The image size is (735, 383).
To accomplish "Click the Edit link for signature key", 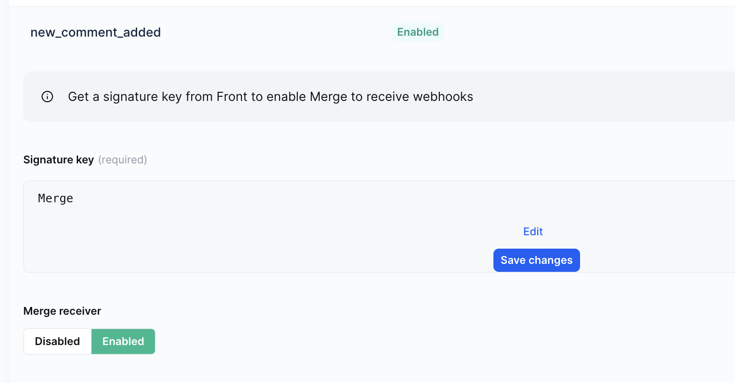I will click(533, 232).
